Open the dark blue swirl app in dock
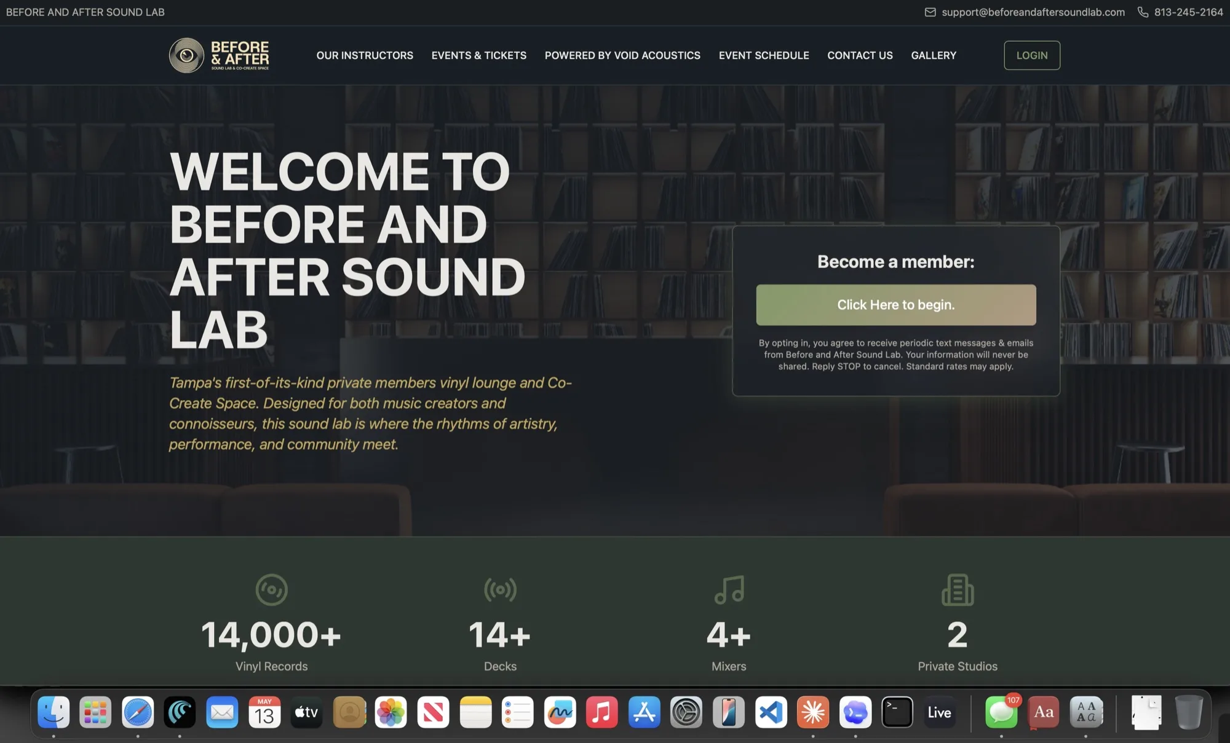 tap(180, 712)
